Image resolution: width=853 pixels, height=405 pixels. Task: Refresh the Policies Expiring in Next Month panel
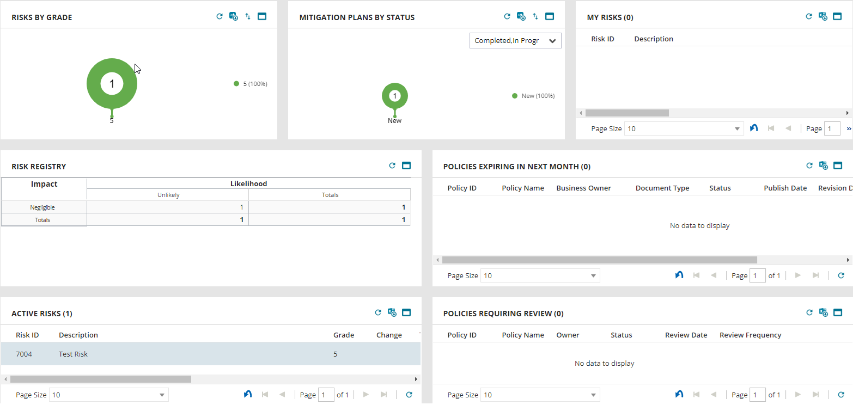(x=809, y=165)
